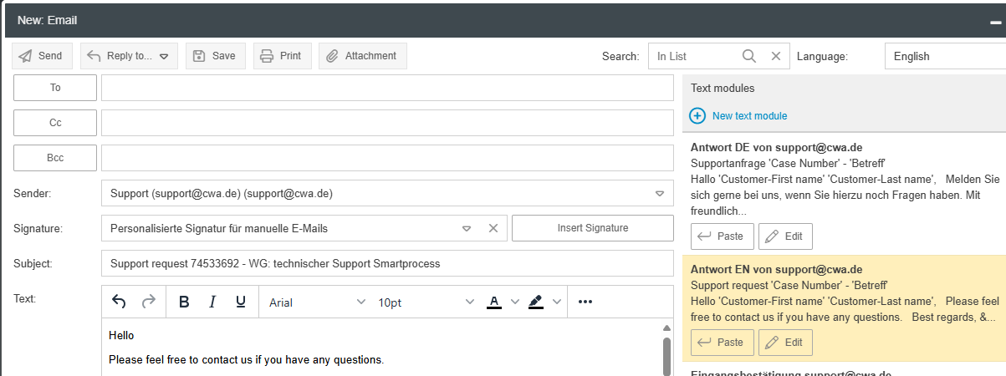Screen dimensions: 1006x376
Task: Open more formatting options ellipsis
Action: pyautogui.click(x=585, y=302)
